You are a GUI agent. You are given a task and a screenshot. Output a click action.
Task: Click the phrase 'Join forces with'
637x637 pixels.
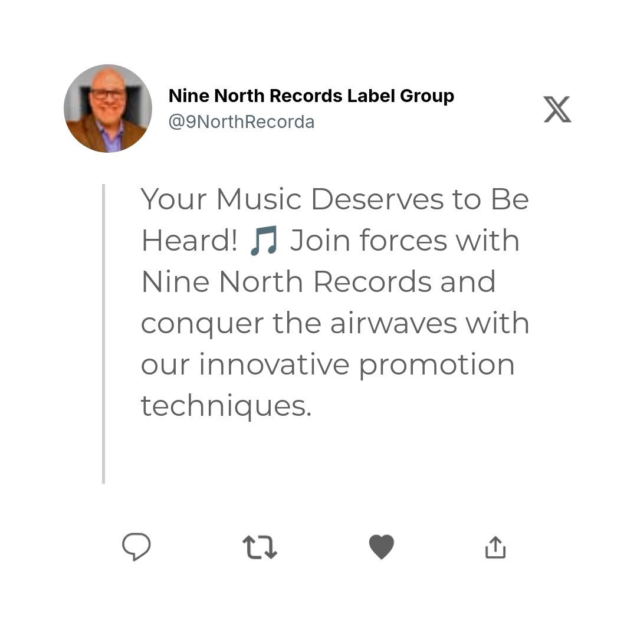tap(405, 241)
